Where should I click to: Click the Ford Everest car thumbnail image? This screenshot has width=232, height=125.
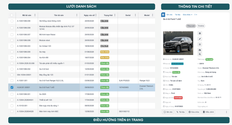[178, 43]
